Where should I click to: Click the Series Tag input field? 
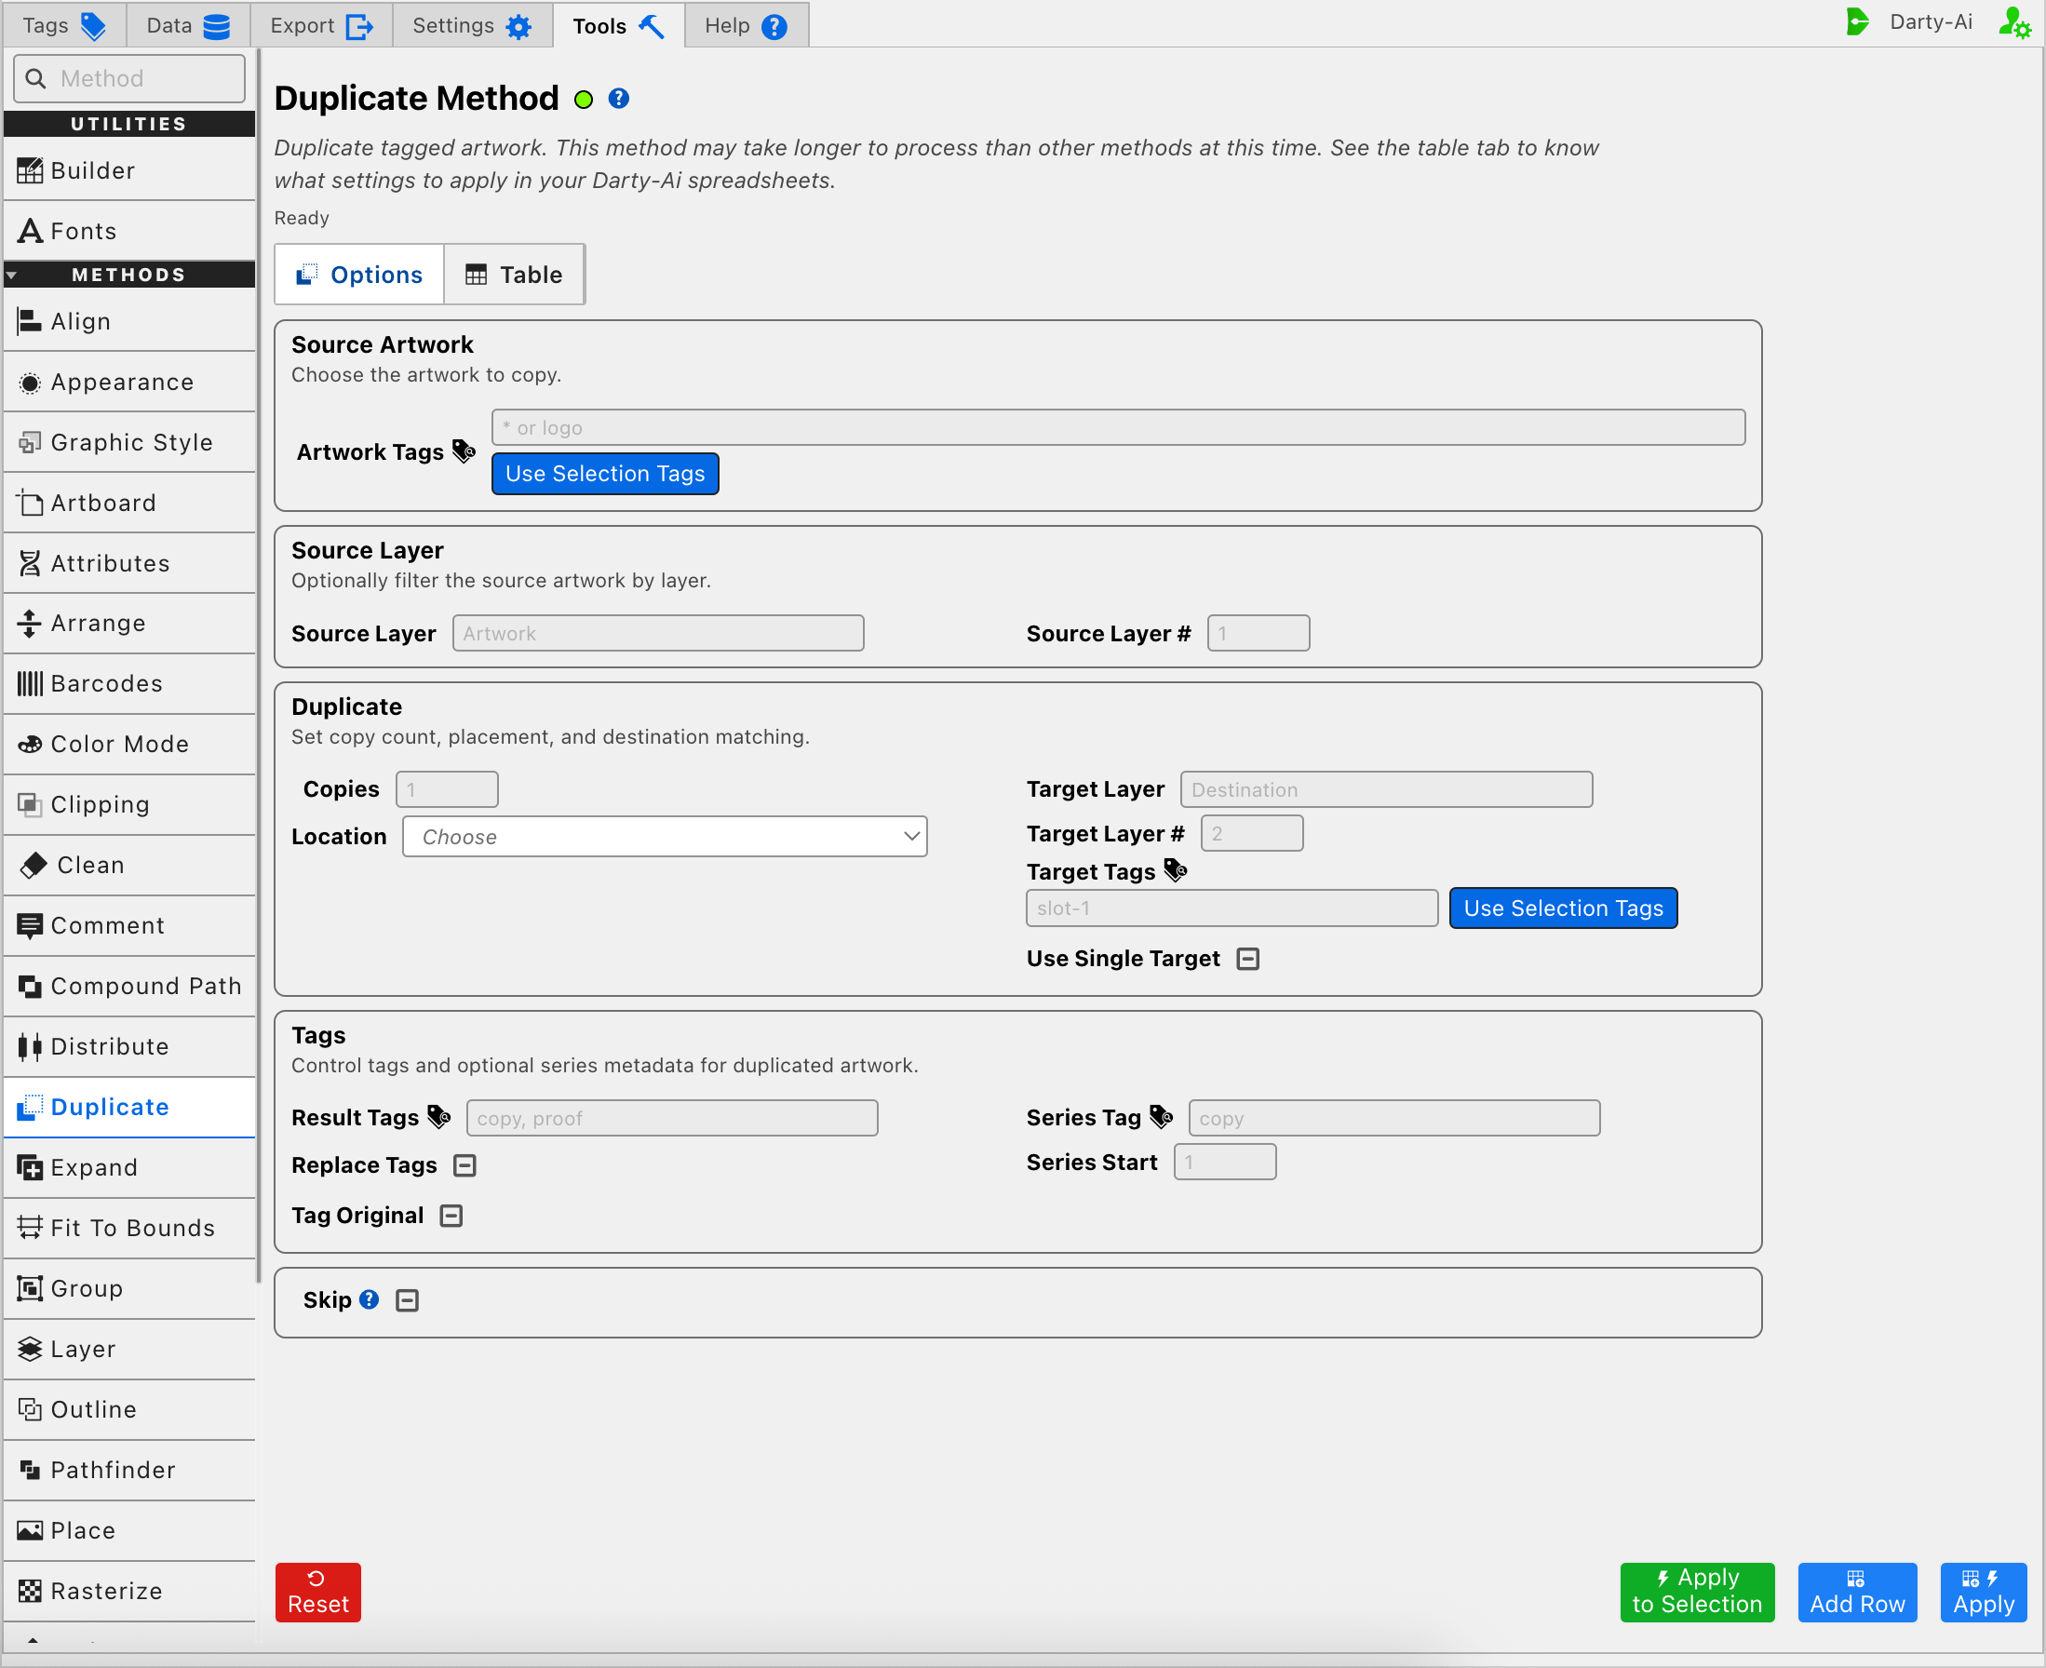click(1394, 1119)
